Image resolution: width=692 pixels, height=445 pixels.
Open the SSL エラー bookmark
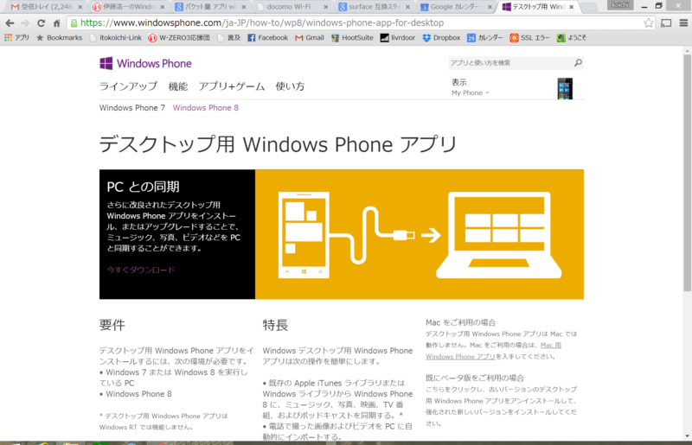(x=529, y=38)
